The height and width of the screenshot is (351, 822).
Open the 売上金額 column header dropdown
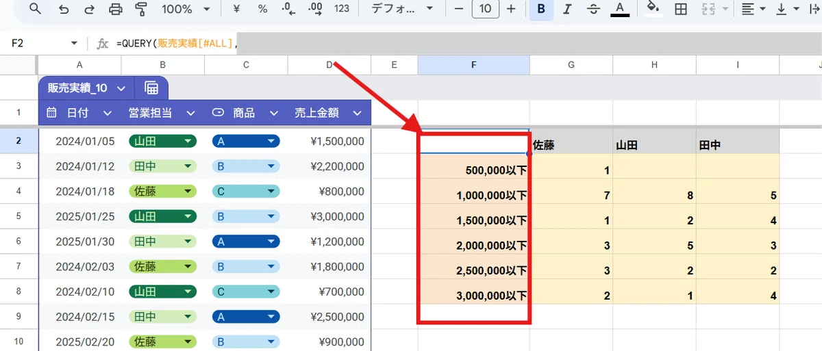coord(356,113)
